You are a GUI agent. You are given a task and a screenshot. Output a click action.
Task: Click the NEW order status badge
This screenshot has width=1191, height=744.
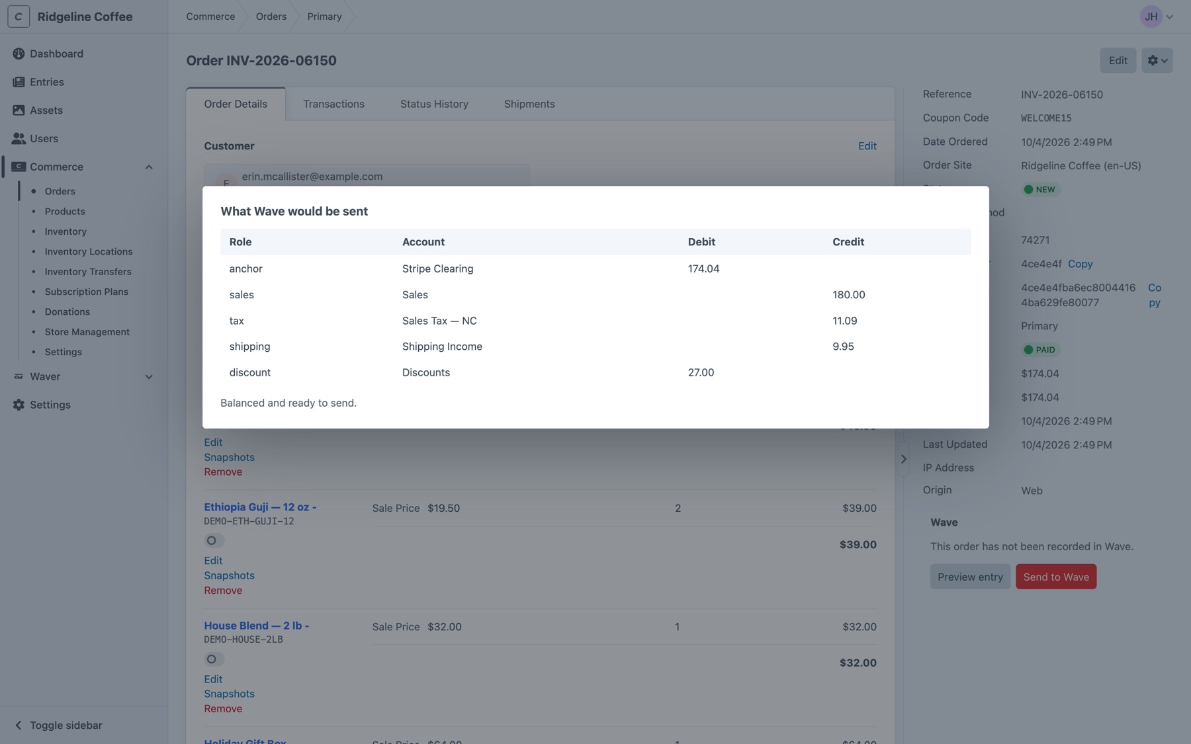[x=1041, y=190]
